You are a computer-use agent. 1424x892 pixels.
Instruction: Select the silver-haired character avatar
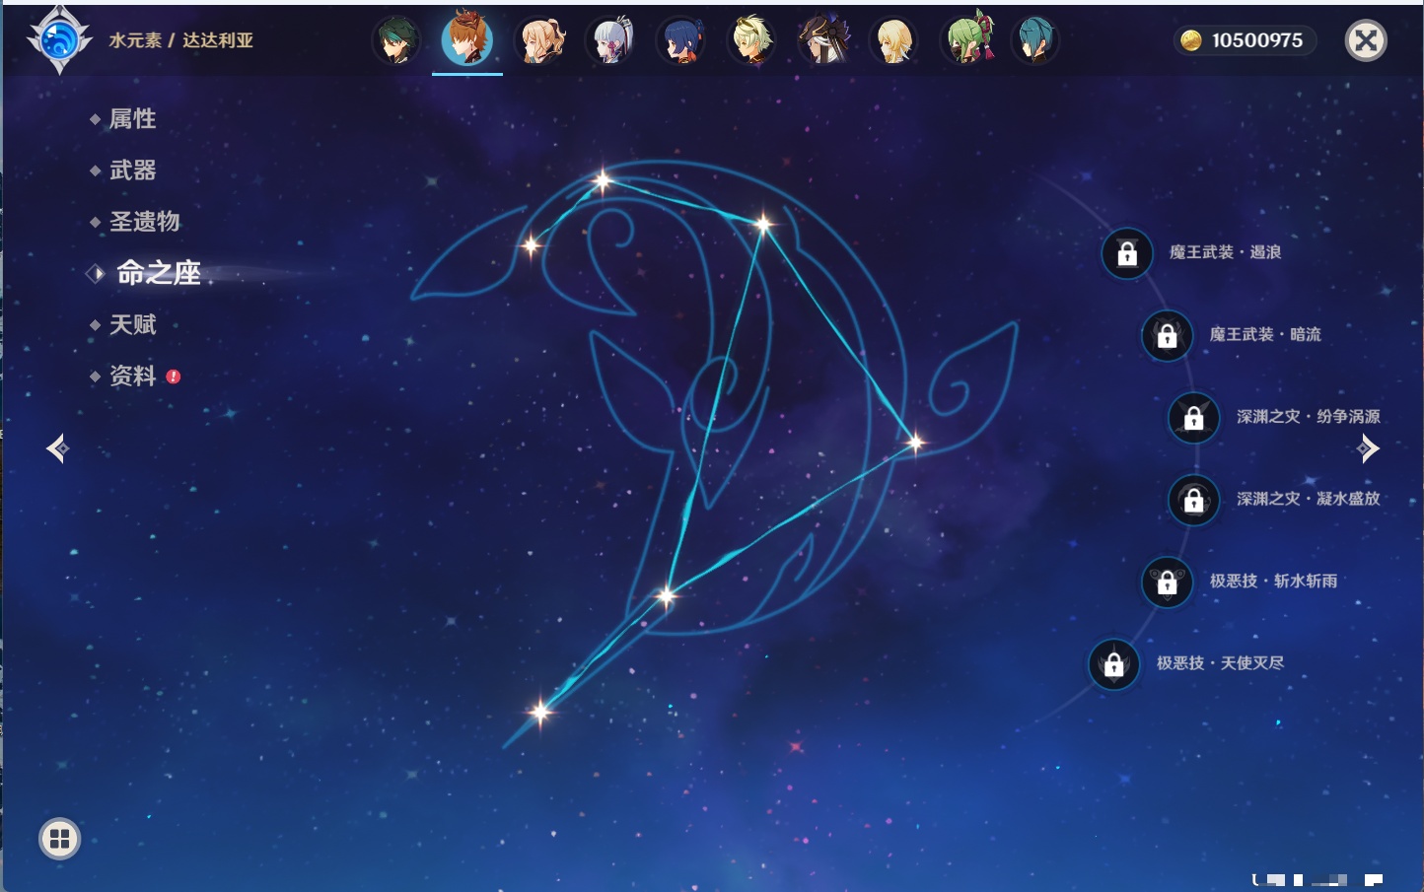tap(610, 40)
